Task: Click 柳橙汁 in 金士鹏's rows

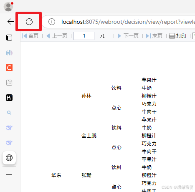Action: point(149,136)
